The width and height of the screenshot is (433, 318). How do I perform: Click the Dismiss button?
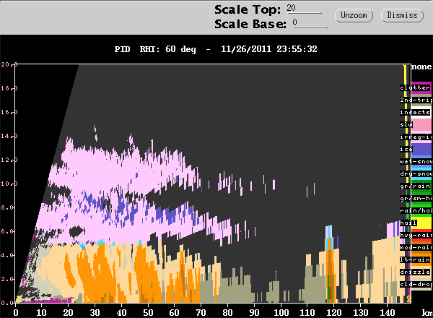tap(402, 15)
